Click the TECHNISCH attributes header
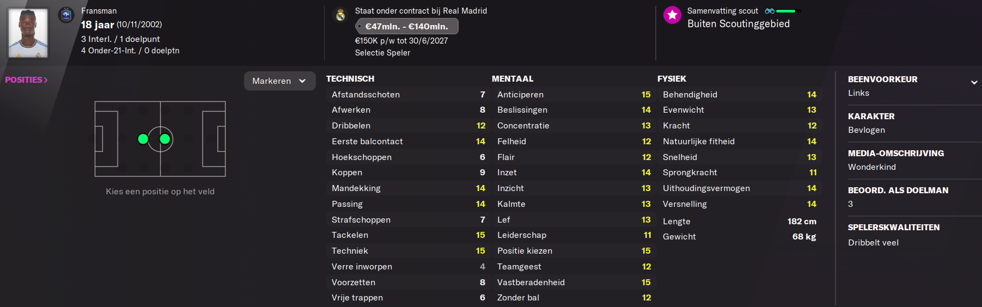This screenshot has height=307, width=982. [350, 79]
